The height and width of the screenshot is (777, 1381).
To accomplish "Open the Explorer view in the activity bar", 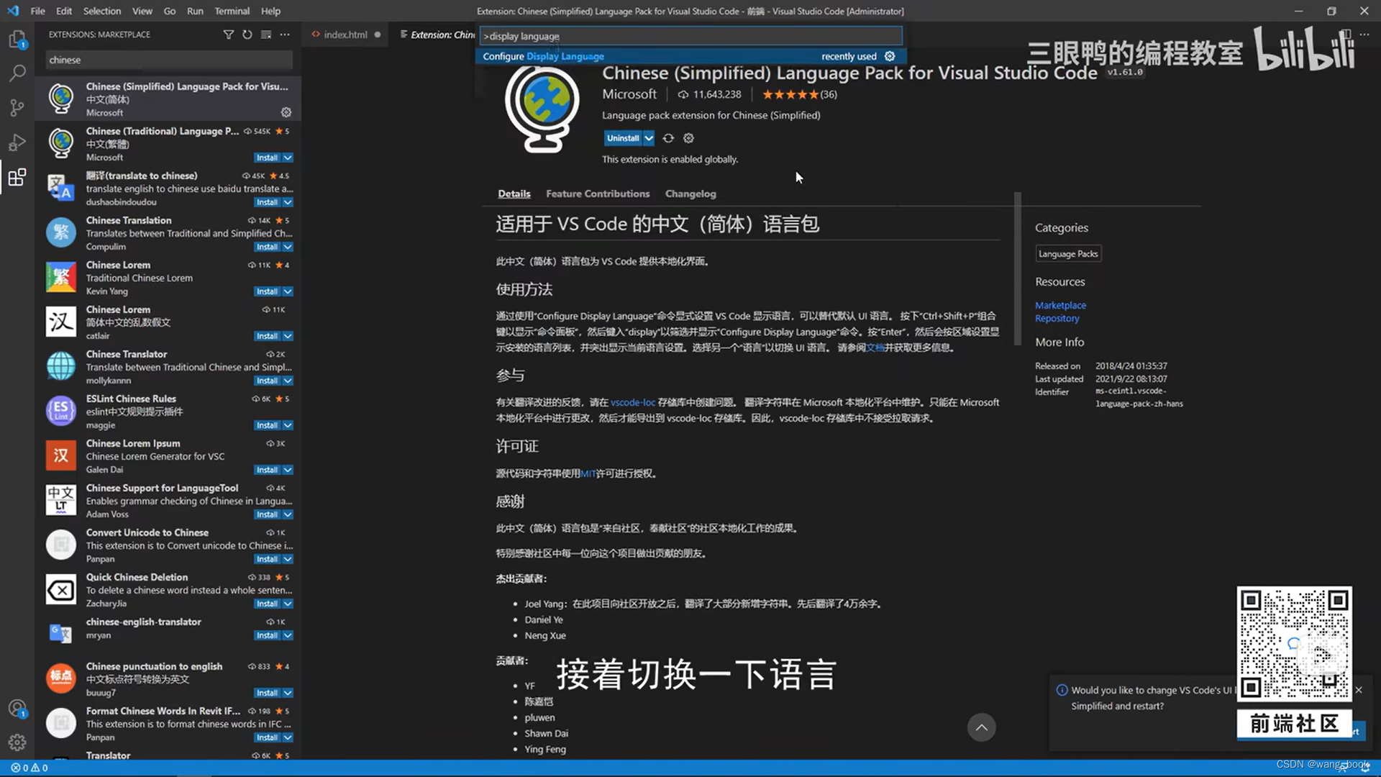I will click(17, 40).
